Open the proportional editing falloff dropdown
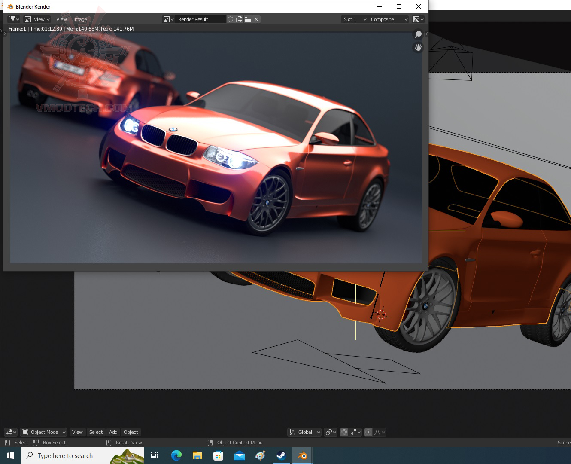 point(380,432)
